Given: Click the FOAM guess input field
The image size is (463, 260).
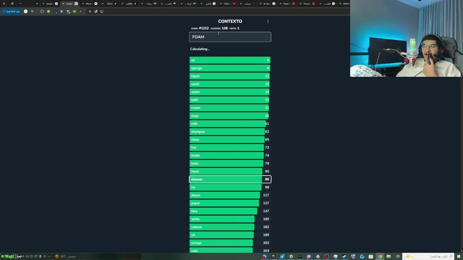Looking at the screenshot, I should point(230,37).
